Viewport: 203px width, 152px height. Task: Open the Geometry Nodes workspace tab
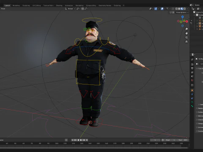tap(105, 5)
